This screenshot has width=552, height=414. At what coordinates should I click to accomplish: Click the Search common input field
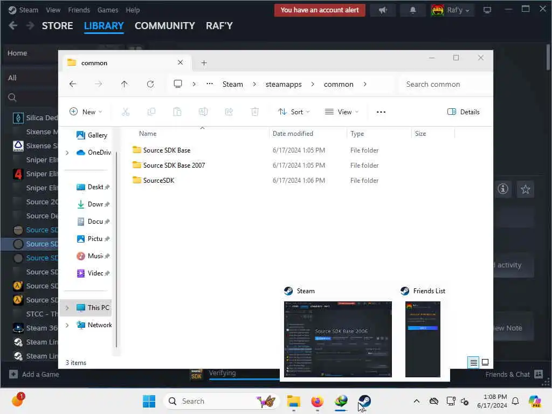tap(444, 84)
